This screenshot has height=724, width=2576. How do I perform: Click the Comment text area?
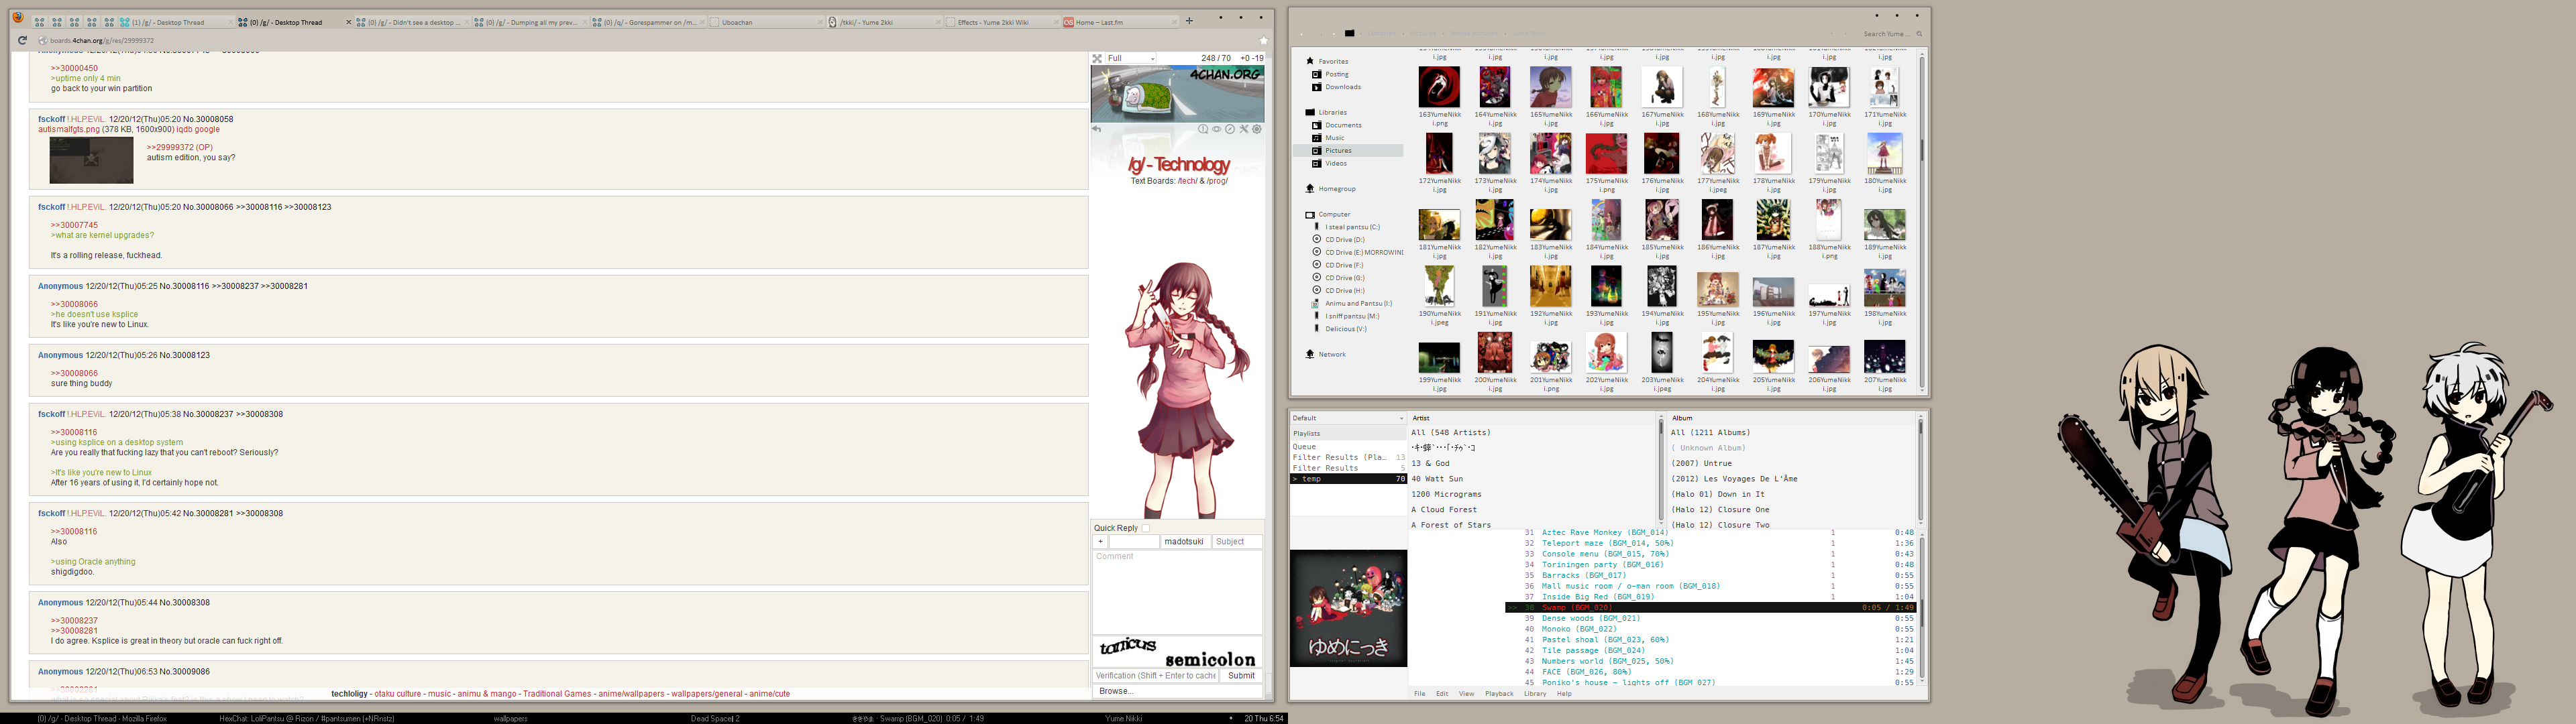tap(1177, 592)
